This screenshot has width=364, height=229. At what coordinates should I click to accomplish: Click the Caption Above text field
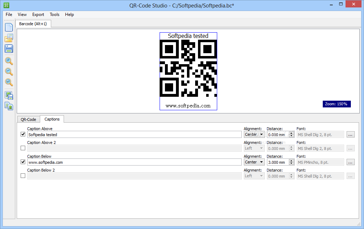click(134, 135)
